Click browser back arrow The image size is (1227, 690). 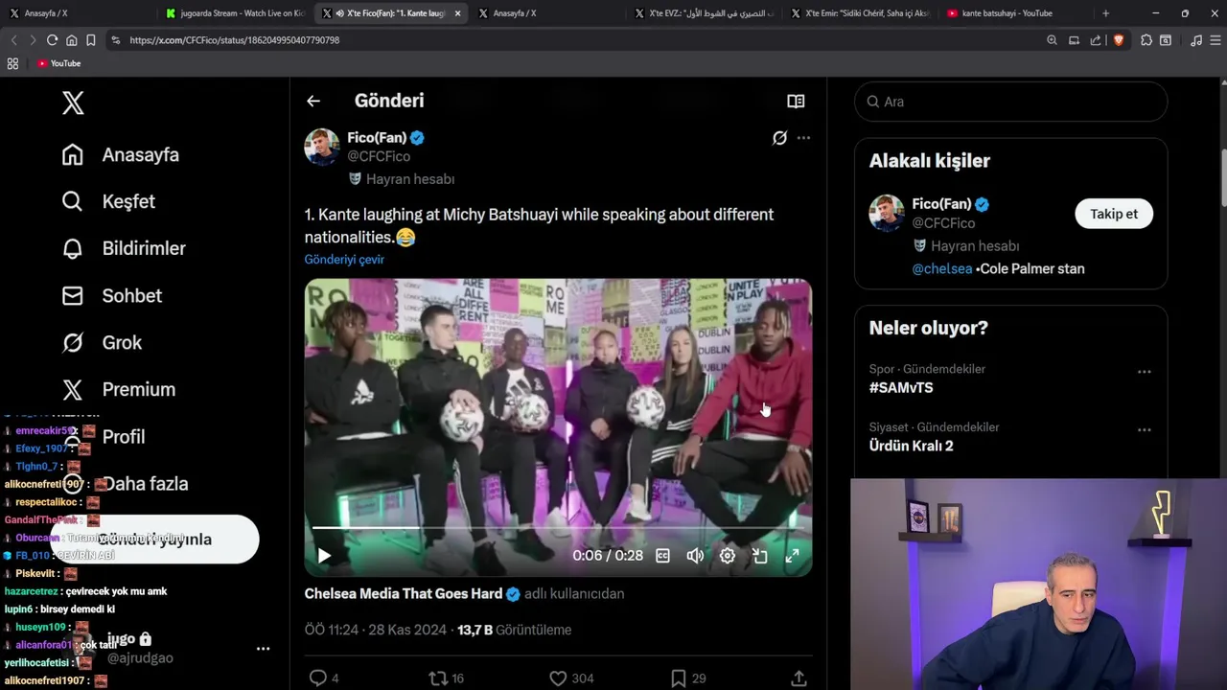(13, 40)
